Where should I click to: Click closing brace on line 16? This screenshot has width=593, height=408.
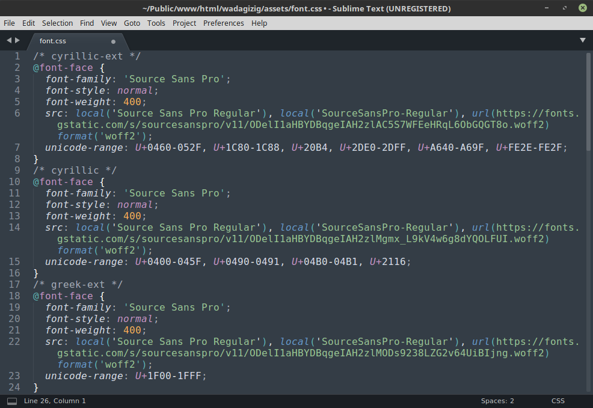(x=36, y=273)
